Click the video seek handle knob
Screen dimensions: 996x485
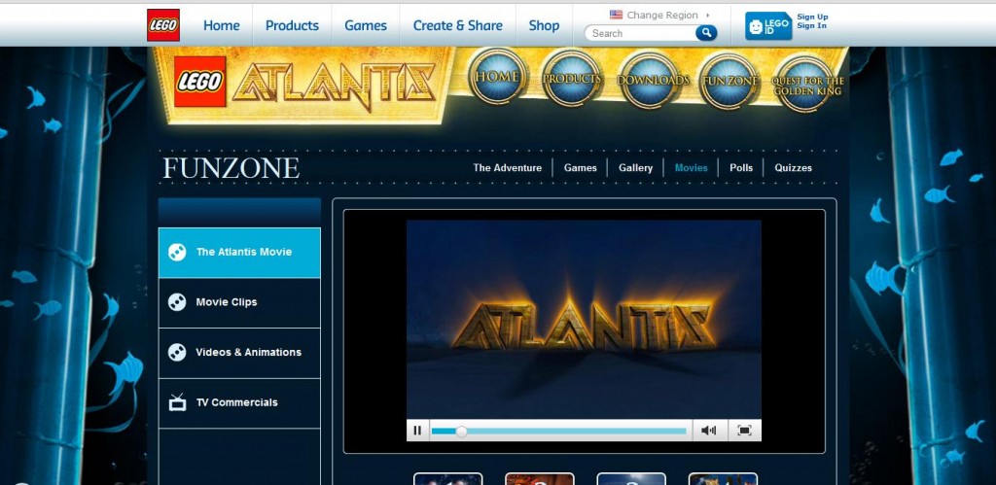click(462, 431)
